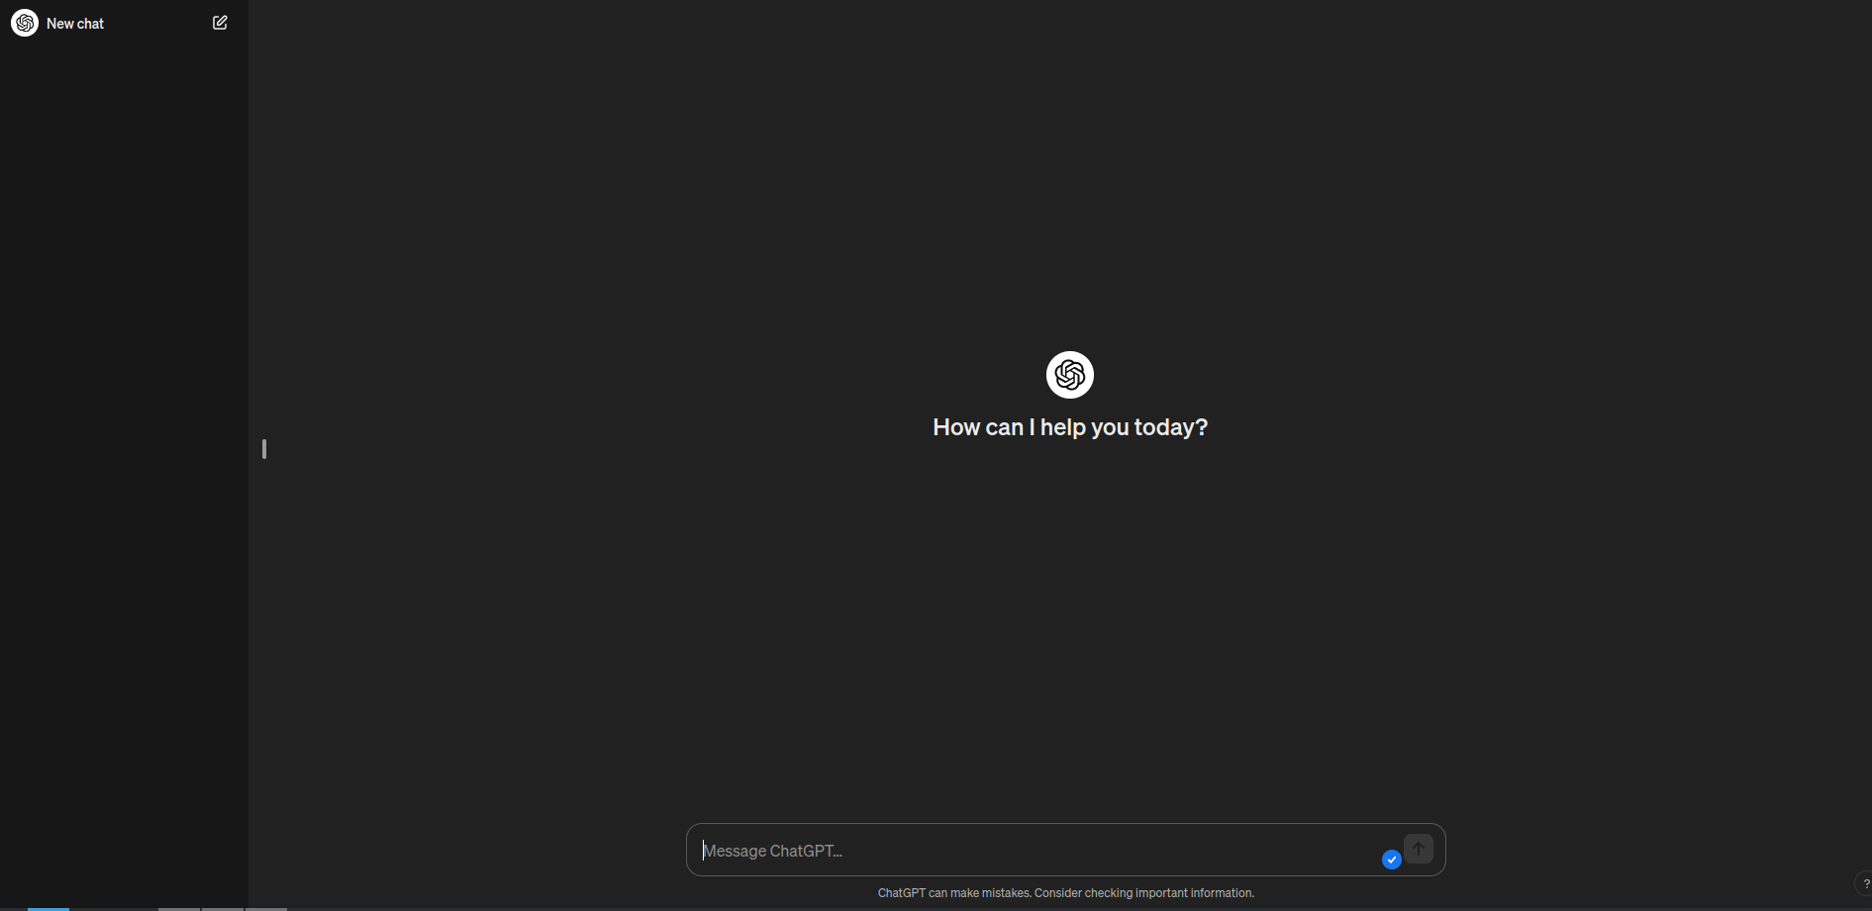
Task: Click the large ChatGPT logo above the greeting
Action: (1069, 374)
